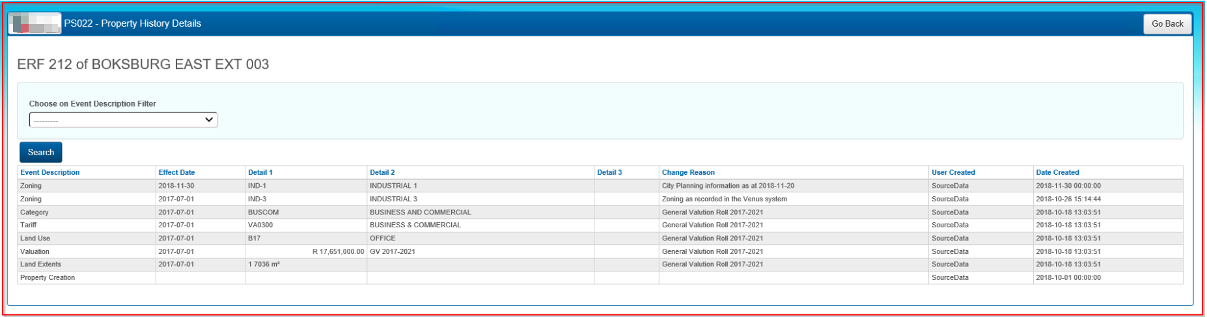
Task: Select the Property Creation row
Action: tap(48, 278)
